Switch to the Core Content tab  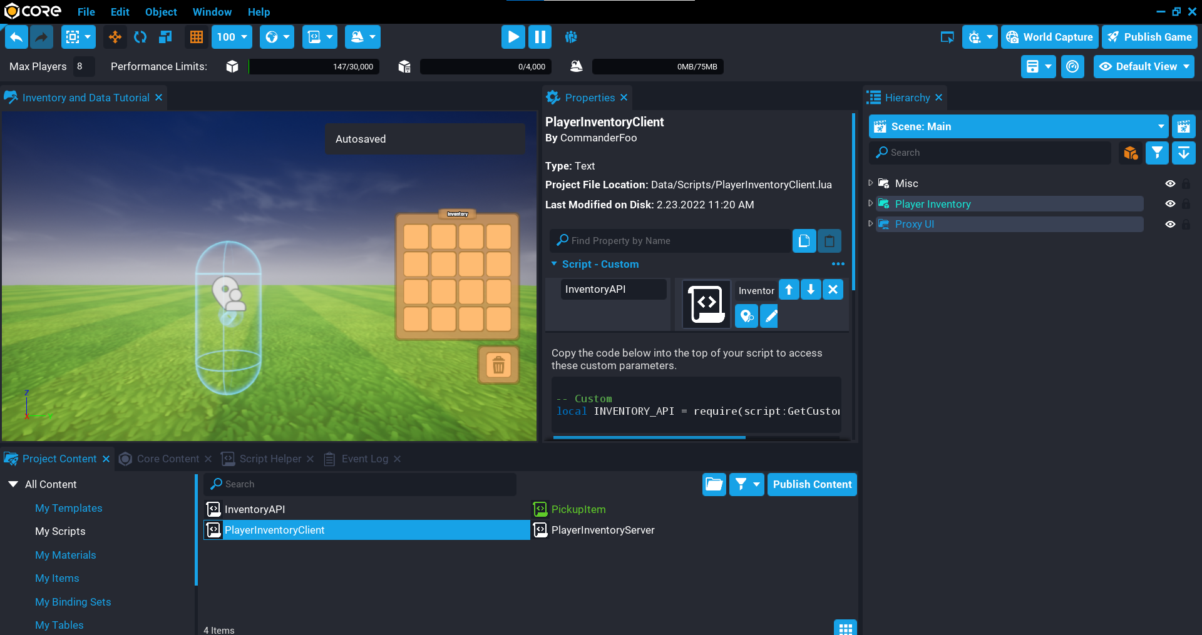(167, 459)
